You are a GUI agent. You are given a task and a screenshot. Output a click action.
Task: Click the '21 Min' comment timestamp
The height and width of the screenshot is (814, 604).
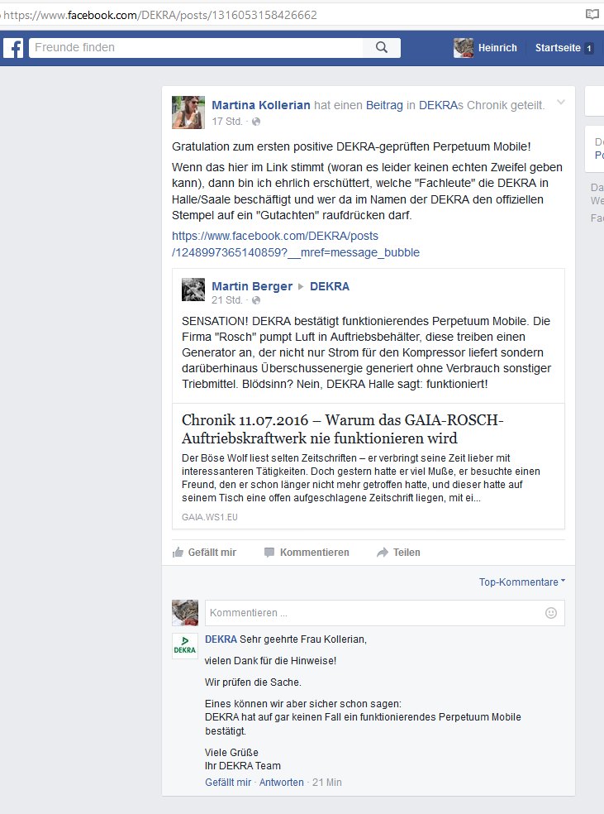(x=327, y=783)
